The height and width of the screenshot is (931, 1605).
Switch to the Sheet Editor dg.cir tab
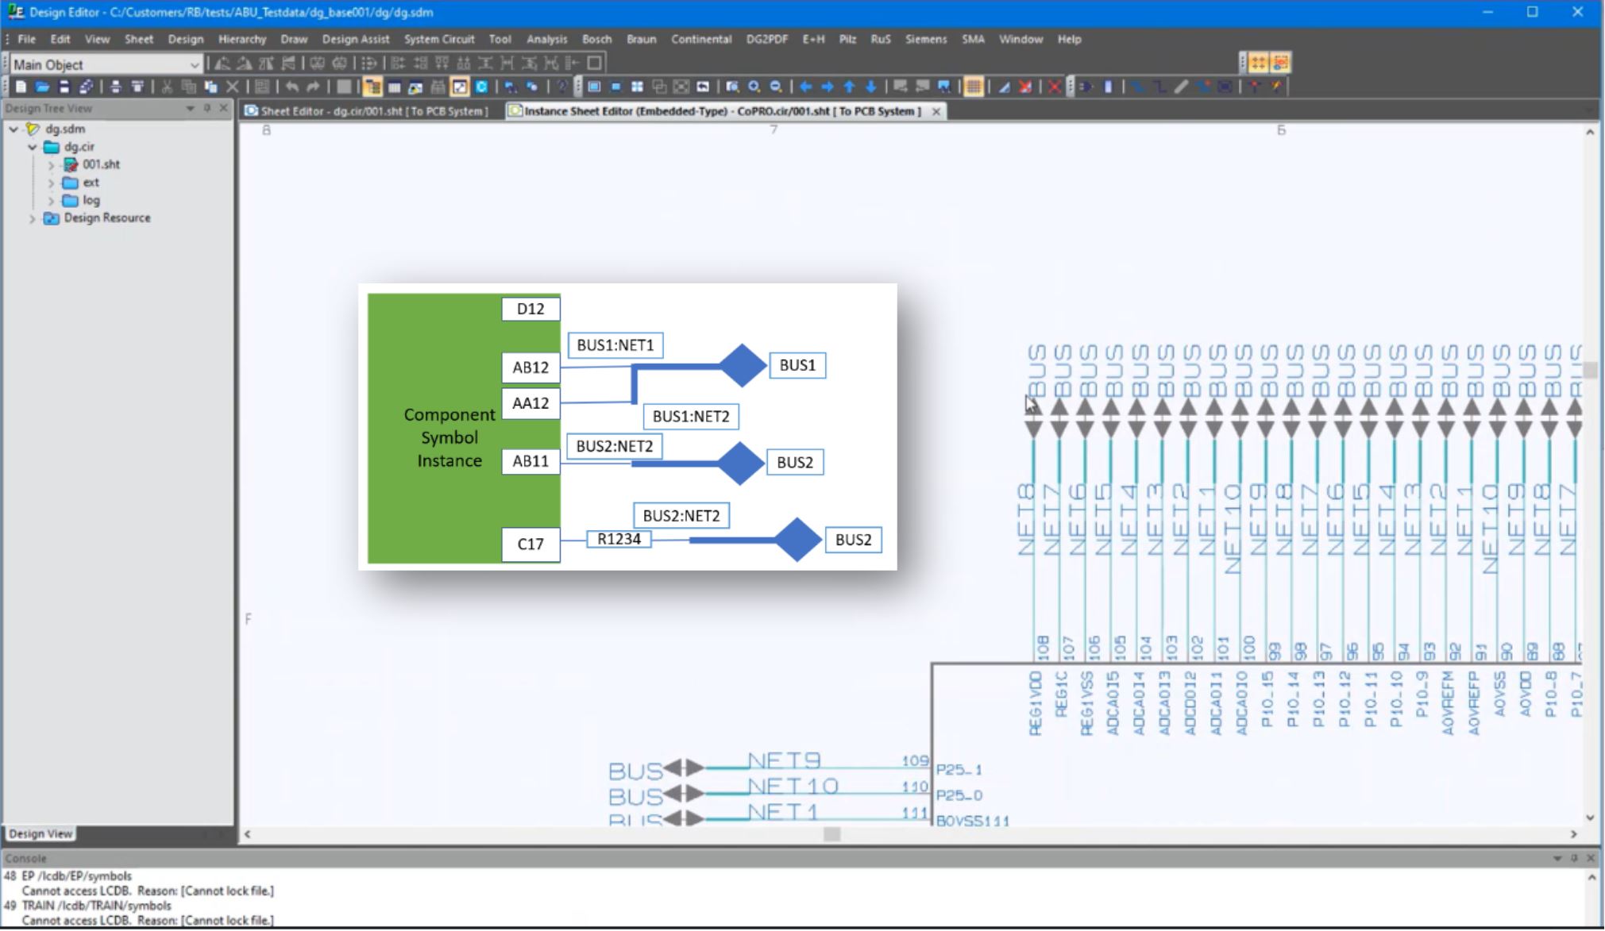tap(365, 111)
